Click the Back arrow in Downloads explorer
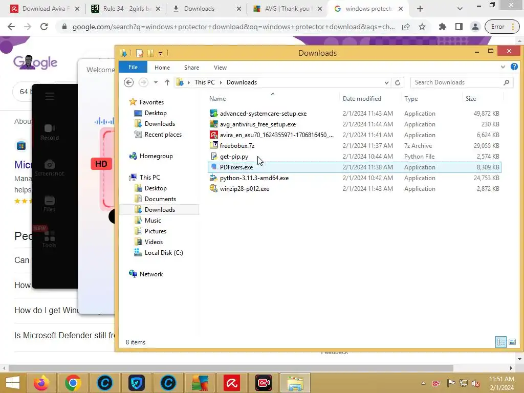This screenshot has width=524, height=393. [128, 82]
